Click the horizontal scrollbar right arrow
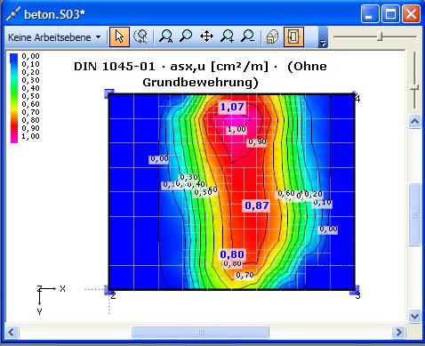Viewport: 425px width, 346px height. [399, 332]
